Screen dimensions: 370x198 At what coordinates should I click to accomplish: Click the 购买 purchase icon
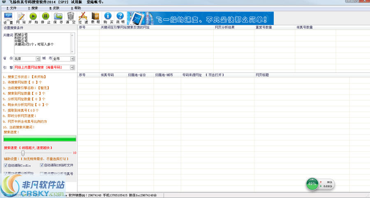pos(108,18)
